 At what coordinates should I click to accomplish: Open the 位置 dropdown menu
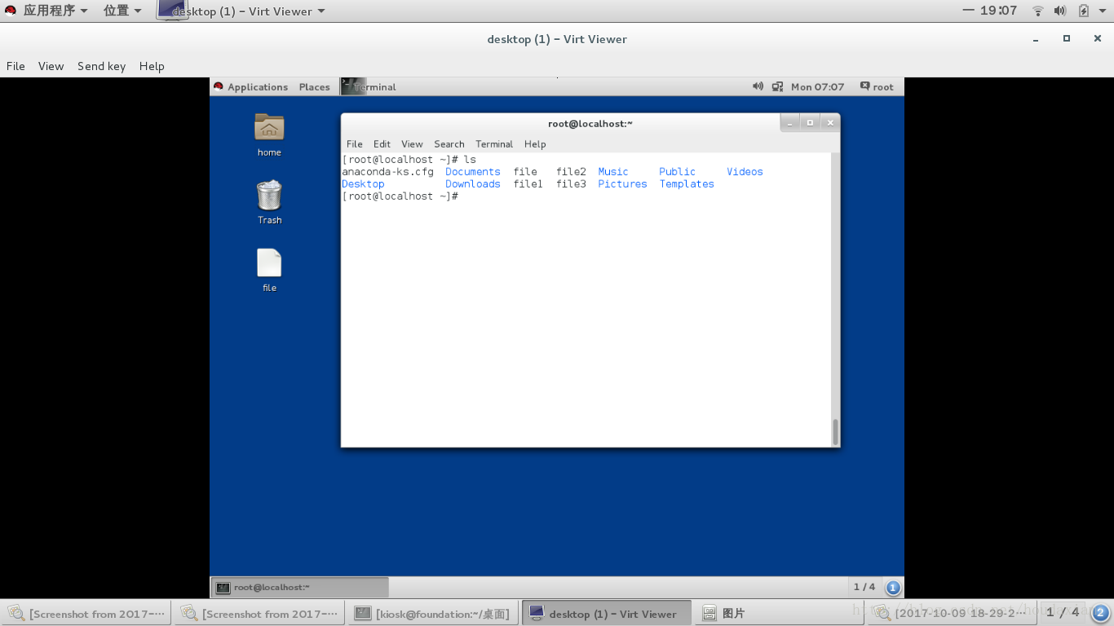coord(123,11)
